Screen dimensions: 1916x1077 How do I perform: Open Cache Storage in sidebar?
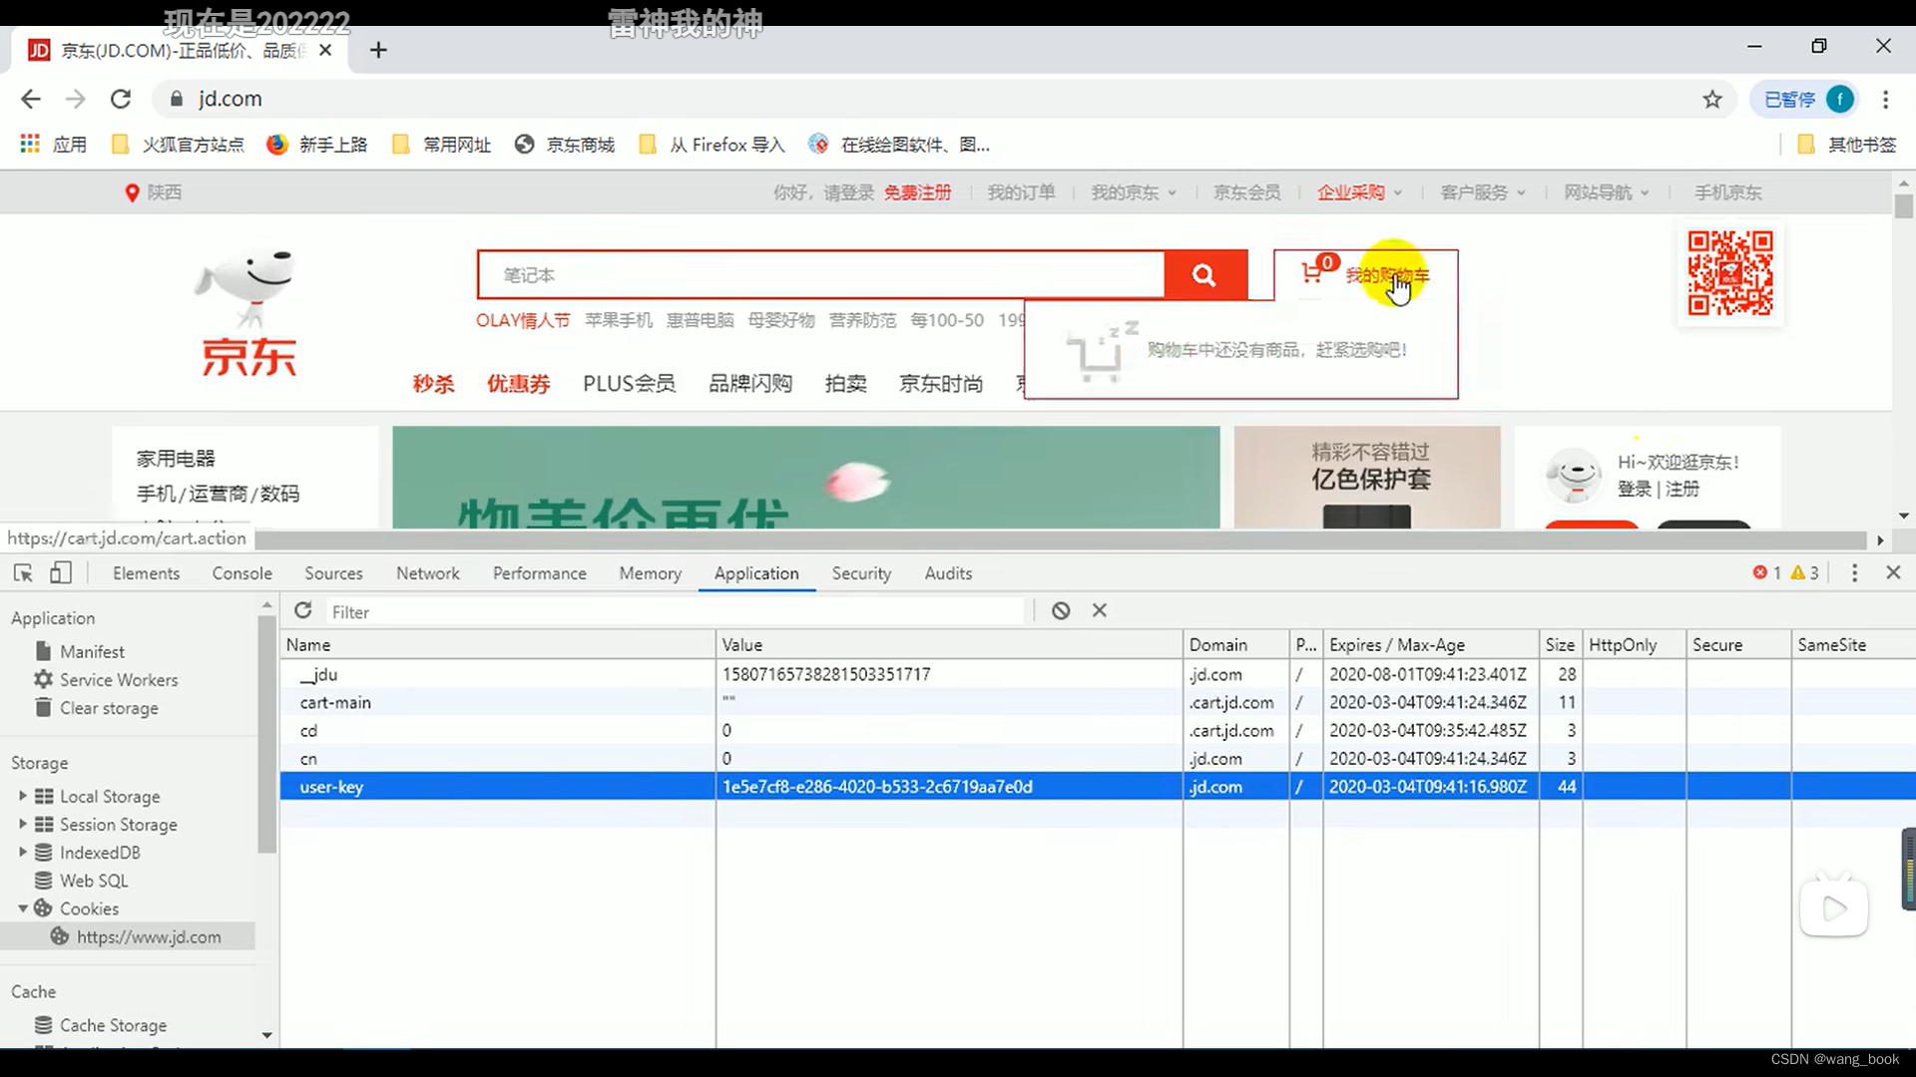pyautogui.click(x=113, y=1025)
